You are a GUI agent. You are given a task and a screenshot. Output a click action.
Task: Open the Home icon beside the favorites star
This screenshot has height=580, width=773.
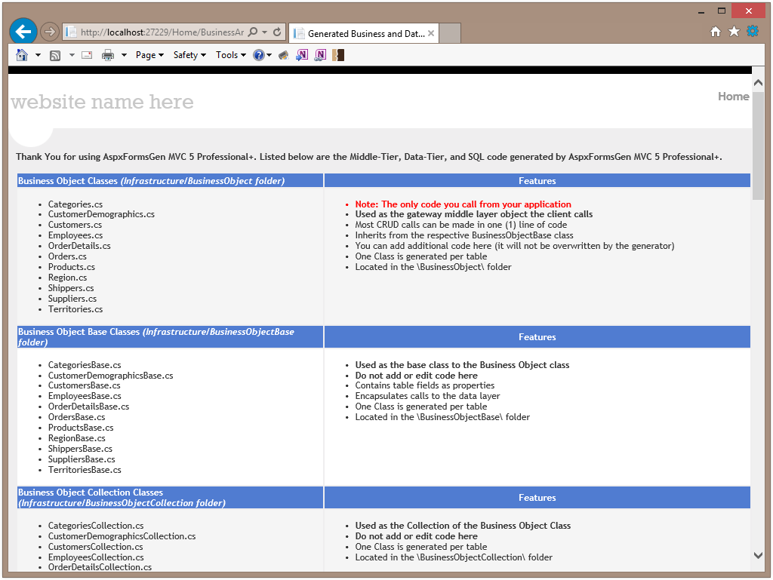point(716,32)
